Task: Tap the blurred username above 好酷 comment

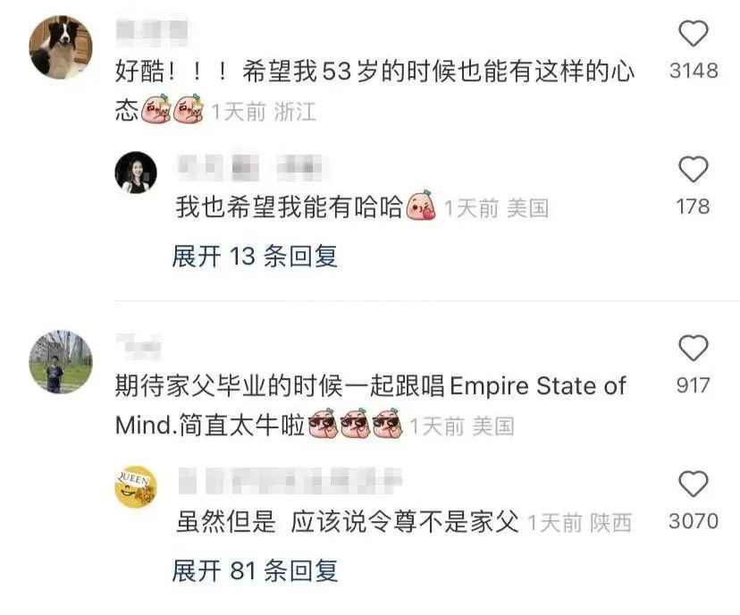Action: click(152, 31)
